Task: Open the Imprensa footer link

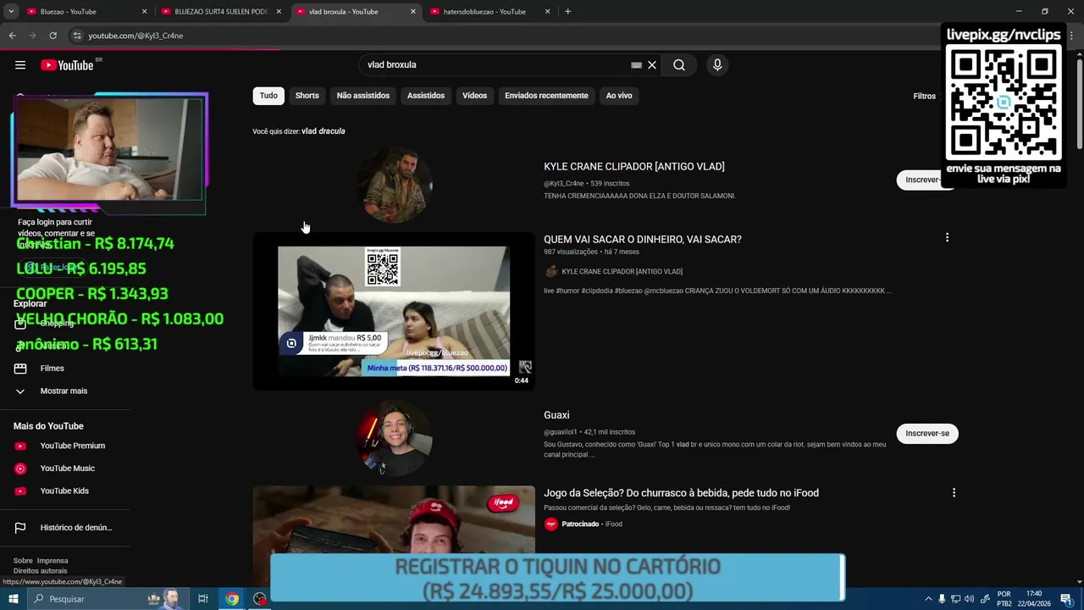Action: coord(53,561)
